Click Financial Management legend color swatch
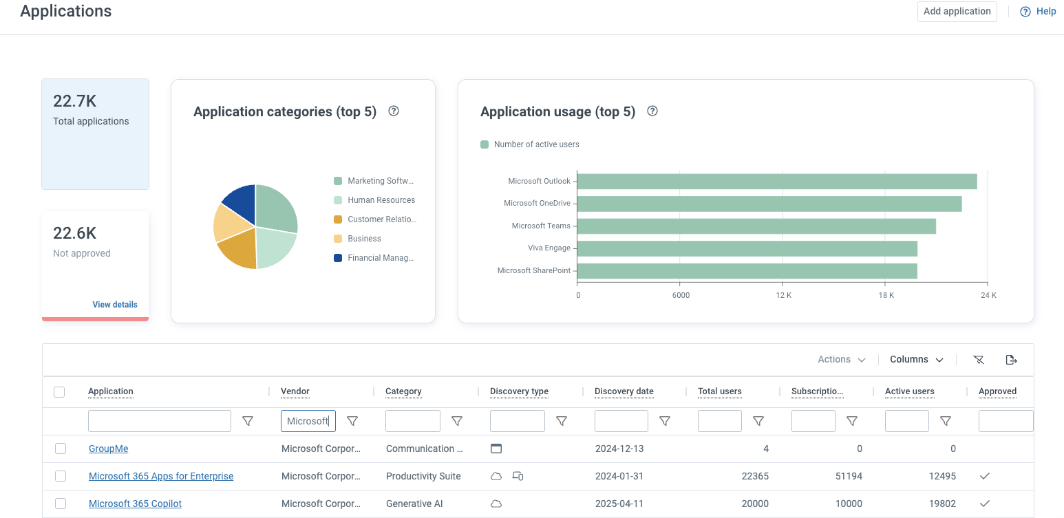The image size is (1064, 518). point(337,258)
